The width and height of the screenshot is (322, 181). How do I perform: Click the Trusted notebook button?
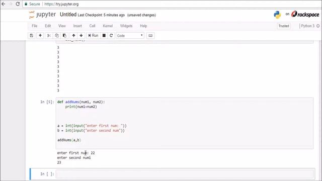[284, 26]
